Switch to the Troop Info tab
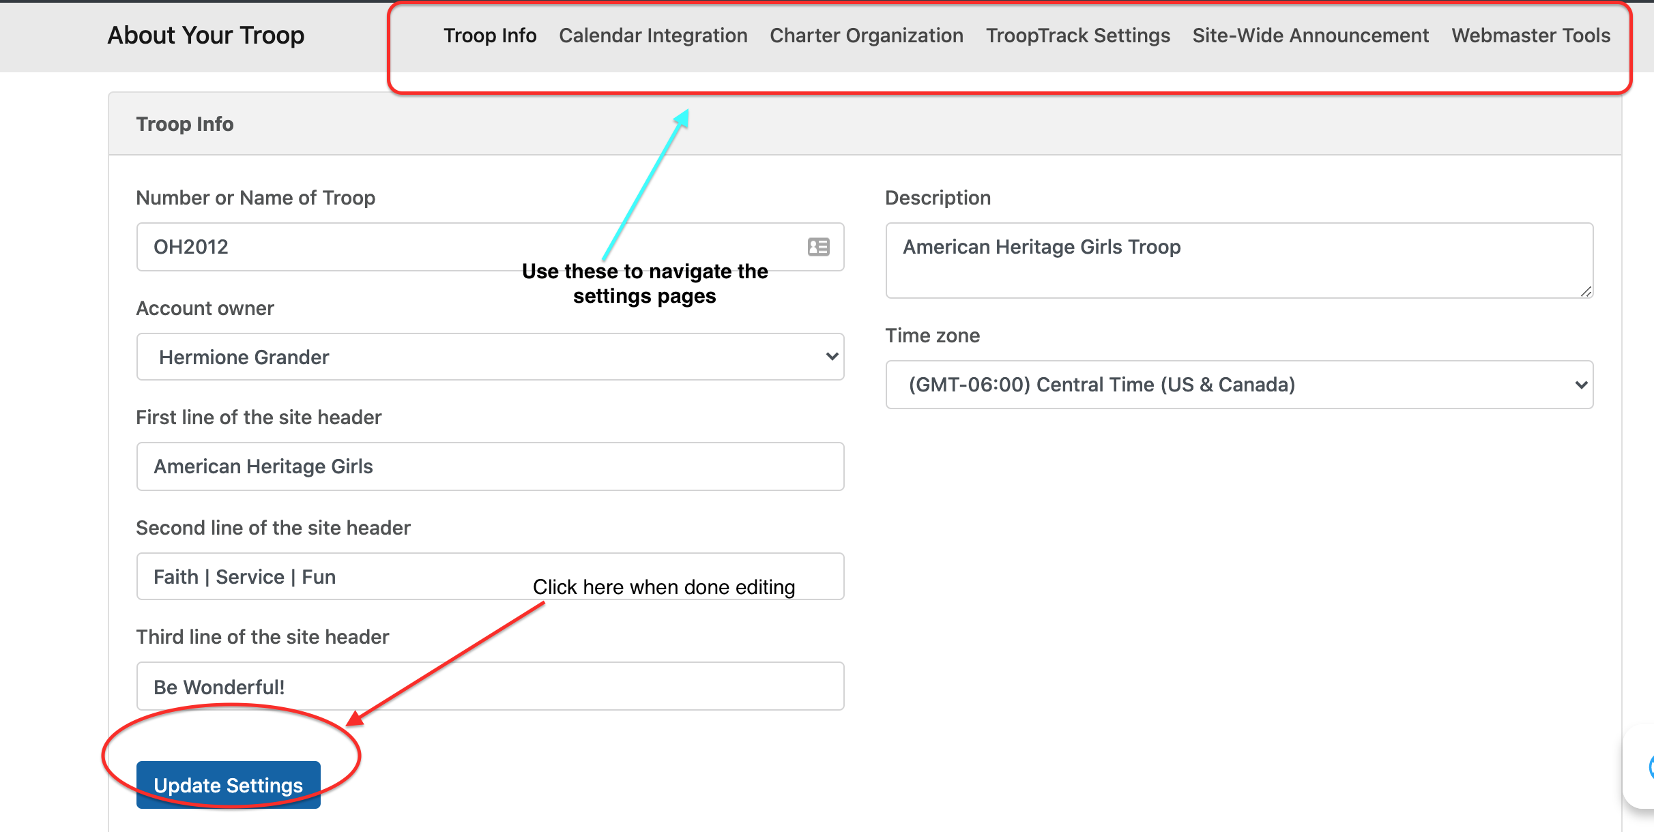 [x=489, y=35]
